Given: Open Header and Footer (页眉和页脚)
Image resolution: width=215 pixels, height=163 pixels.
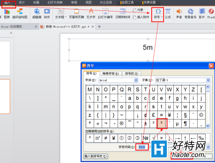Looking at the screenshot, I should (77, 14).
